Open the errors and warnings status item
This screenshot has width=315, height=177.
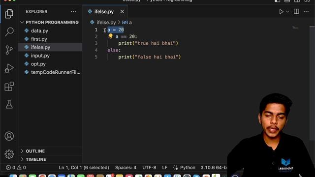click(x=16, y=167)
